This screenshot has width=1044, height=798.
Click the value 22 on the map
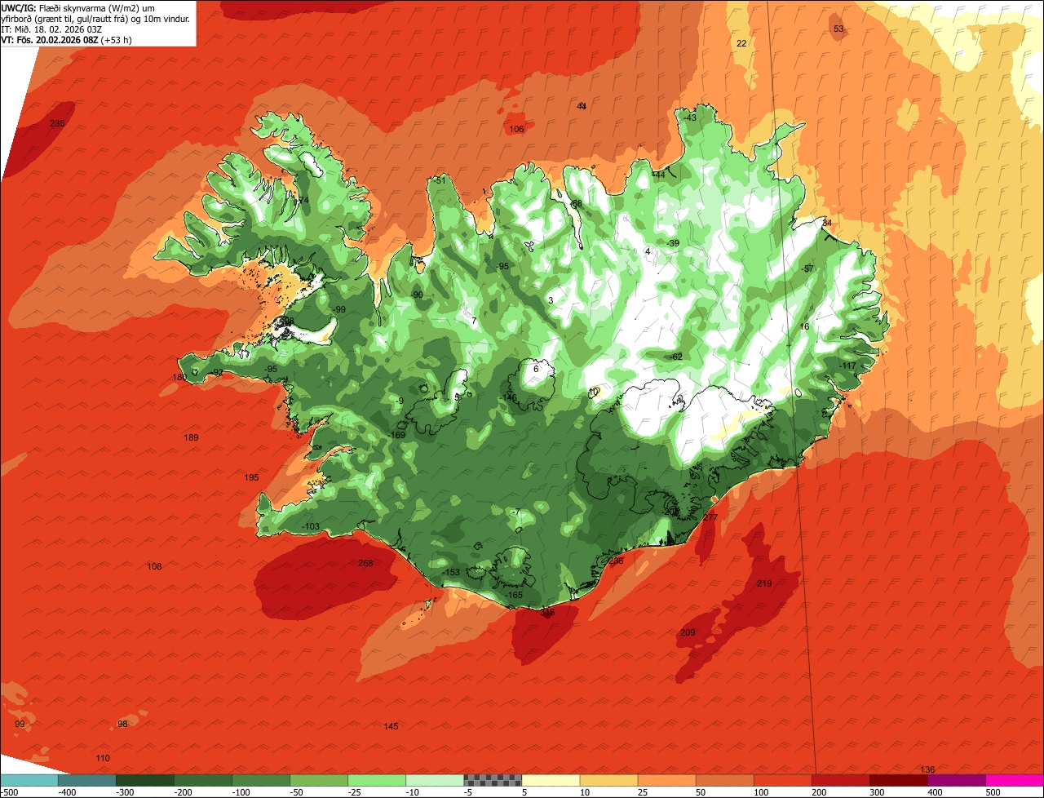point(741,43)
